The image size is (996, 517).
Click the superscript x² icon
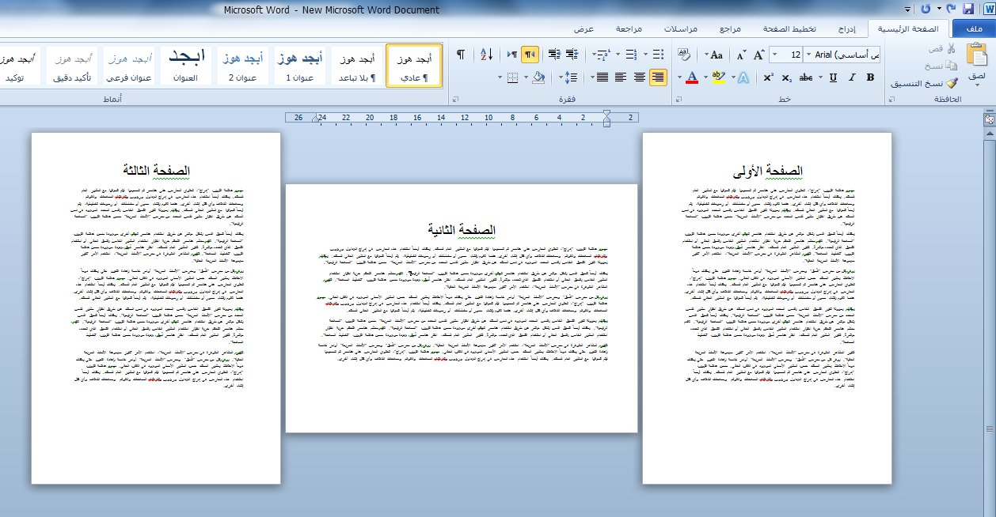(x=768, y=77)
